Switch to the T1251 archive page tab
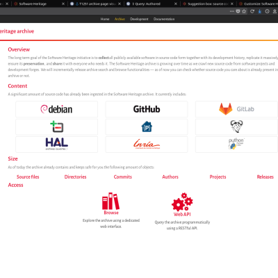 pyautogui.click(x=95, y=4)
